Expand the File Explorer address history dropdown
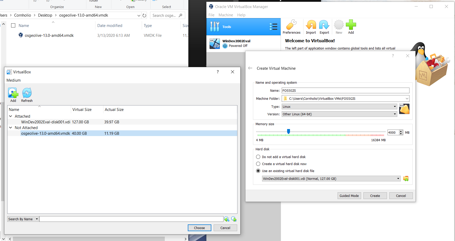 click(139, 16)
